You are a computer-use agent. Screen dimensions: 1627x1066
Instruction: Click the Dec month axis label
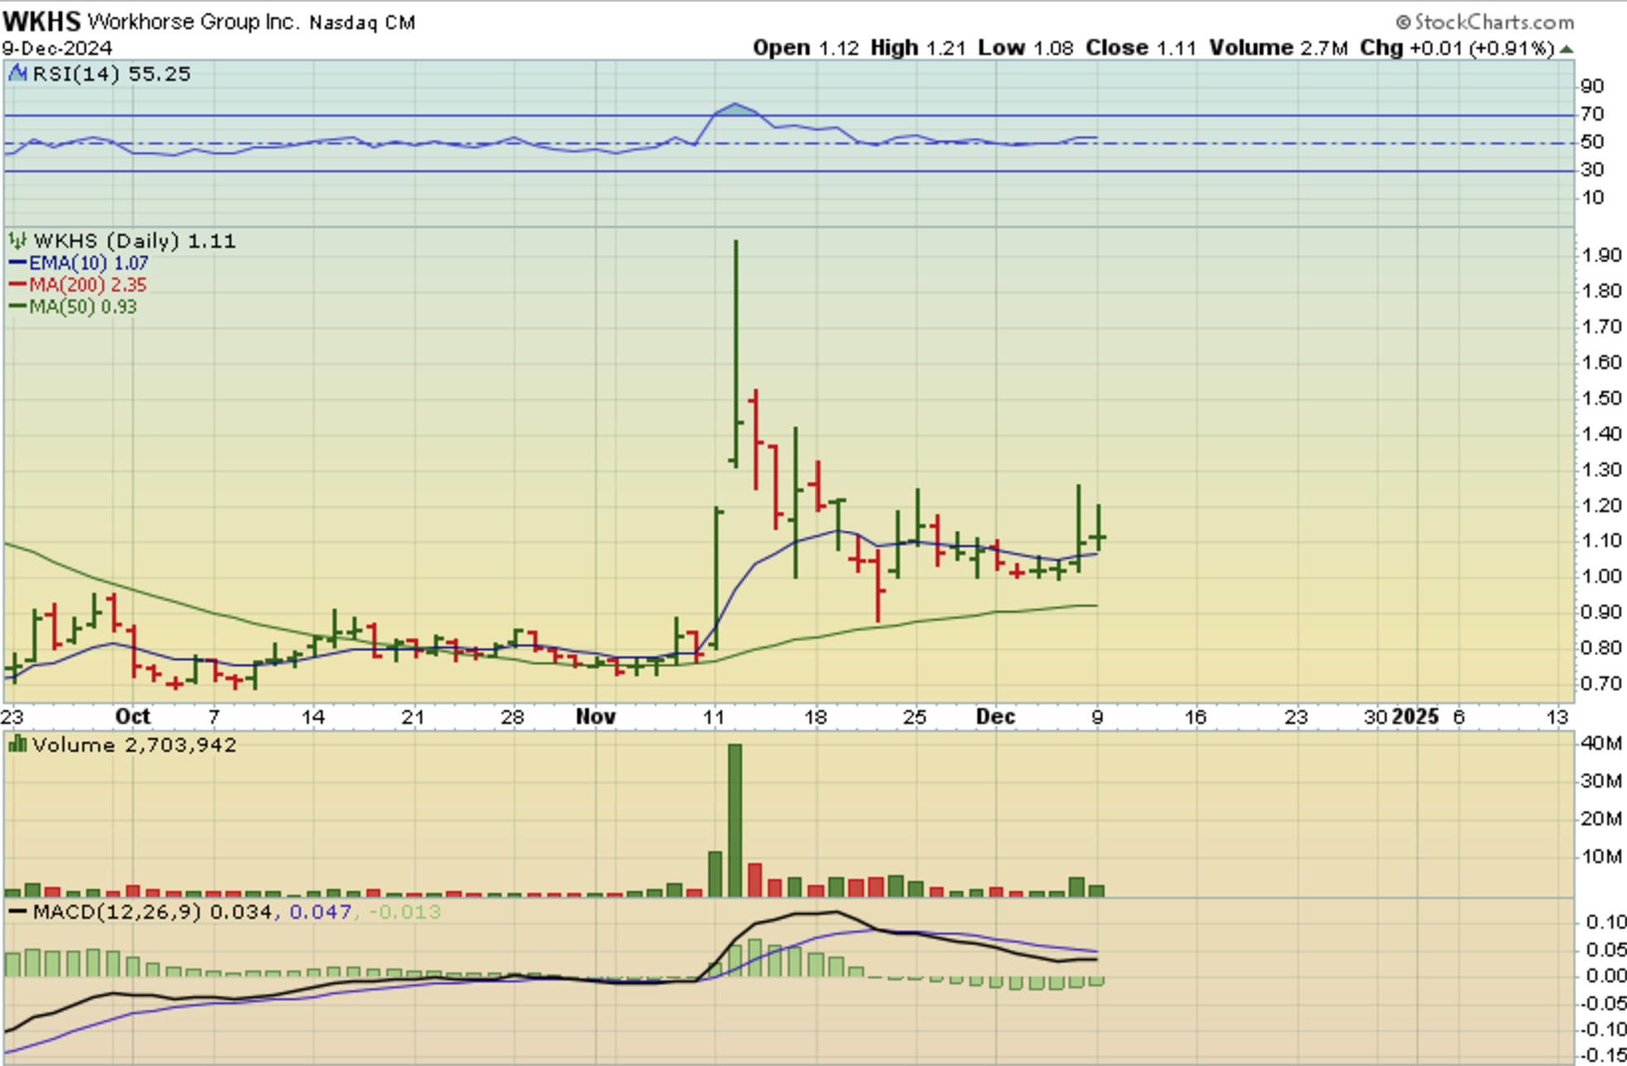point(995,716)
